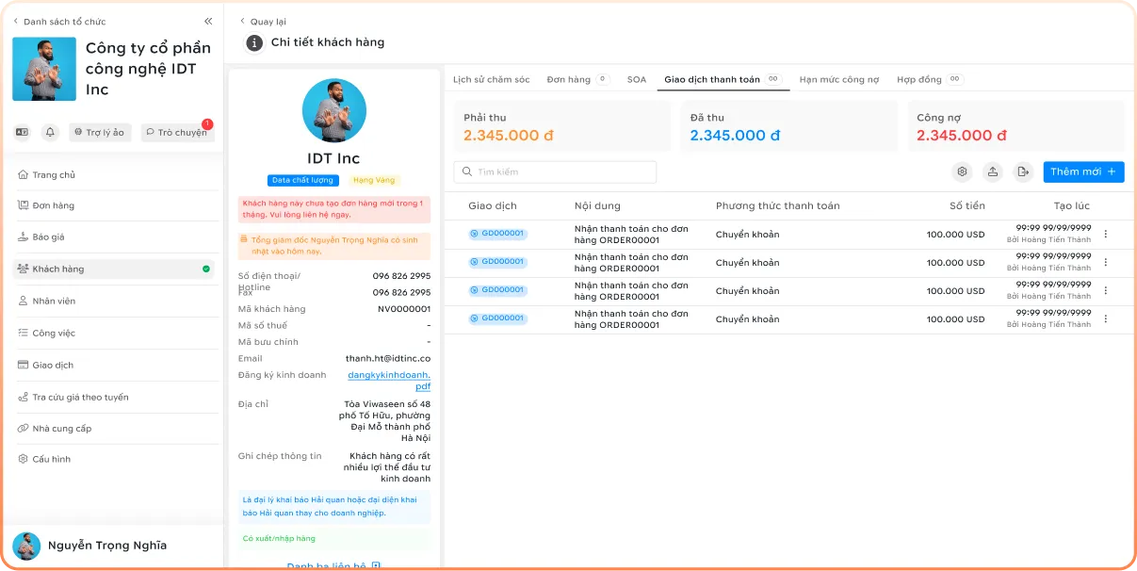This screenshot has height=571, width=1137.
Task: Switch to the Hạn mức công nợ tab
Action: click(x=839, y=80)
